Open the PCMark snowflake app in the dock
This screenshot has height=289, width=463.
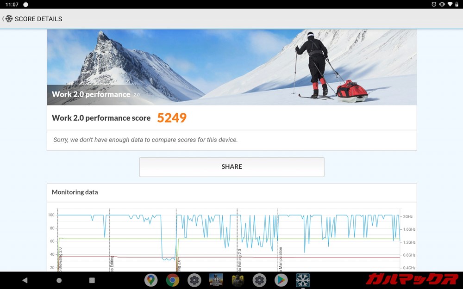(x=303, y=280)
